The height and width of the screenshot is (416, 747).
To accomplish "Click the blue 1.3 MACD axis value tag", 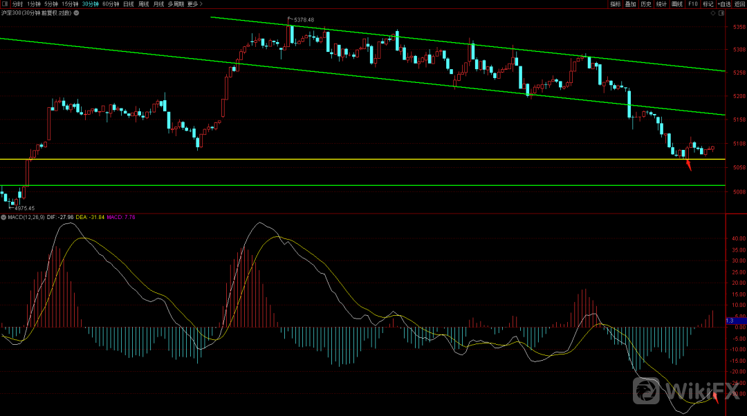I will click(729, 321).
